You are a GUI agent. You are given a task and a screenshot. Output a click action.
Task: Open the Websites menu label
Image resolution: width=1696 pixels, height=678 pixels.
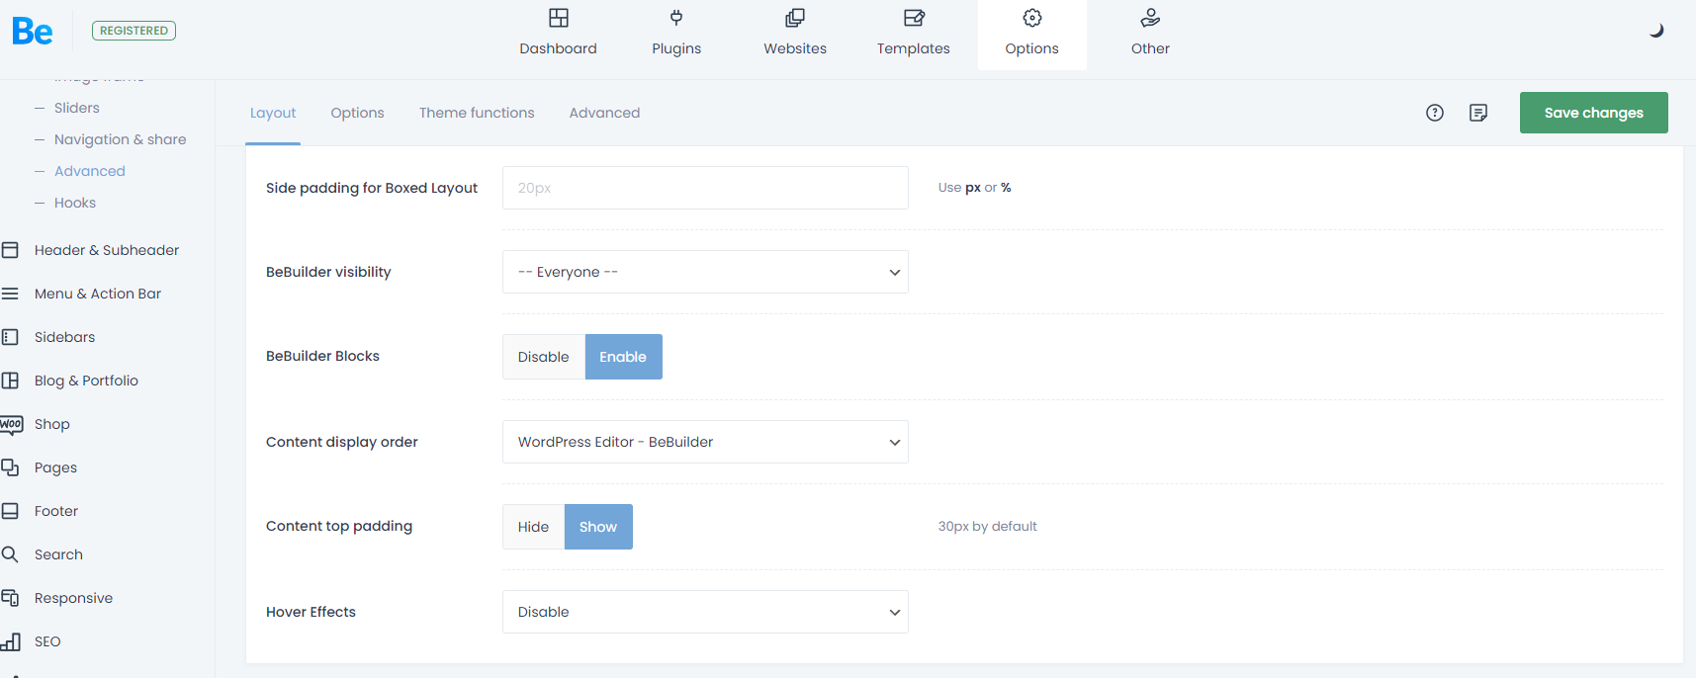(795, 48)
